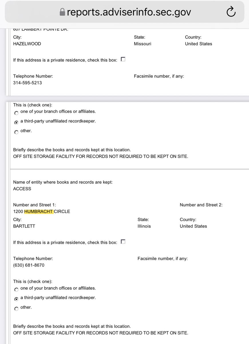Image resolution: width=249 pixels, height=344 pixels.
Task: Tap the highlighted HUMBRACHT word
Action: (39, 211)
